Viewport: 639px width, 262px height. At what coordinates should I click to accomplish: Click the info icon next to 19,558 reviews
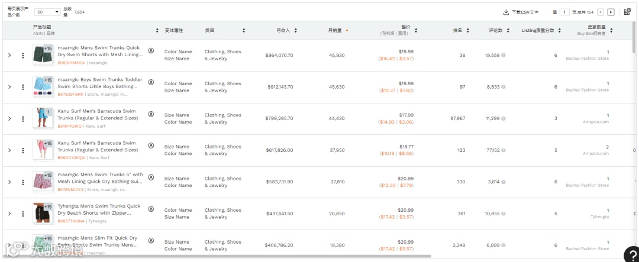[x=504, y=55]
